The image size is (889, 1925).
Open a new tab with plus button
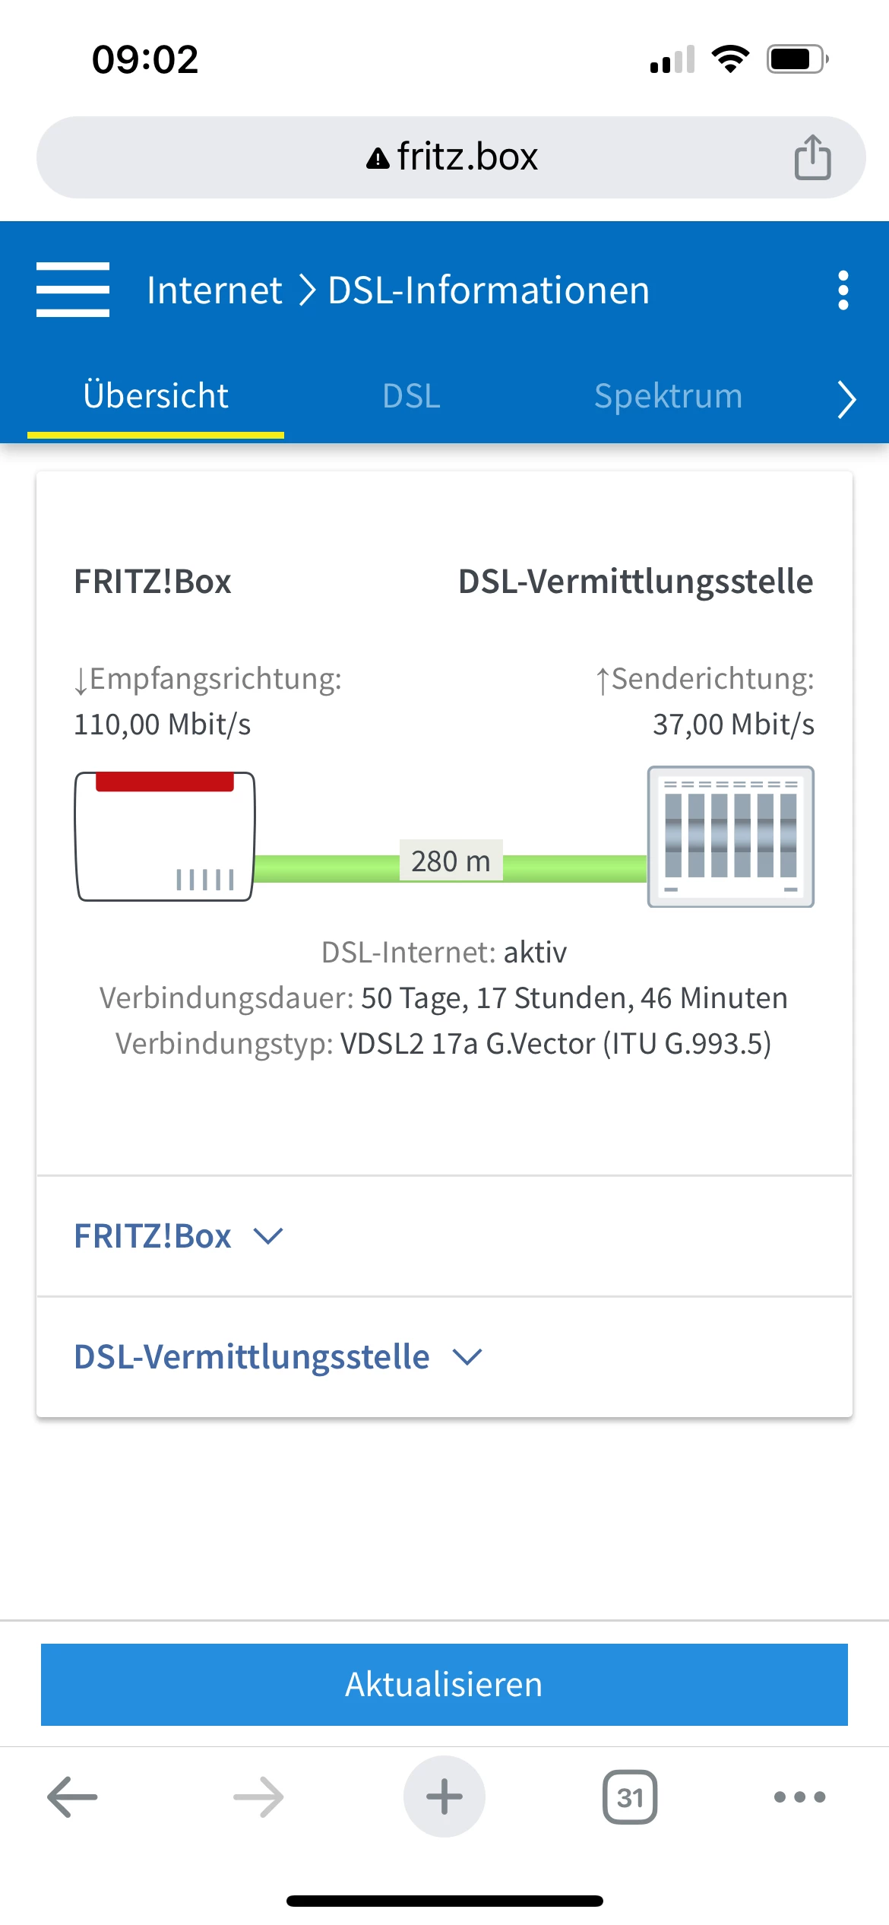[444, 1797]
